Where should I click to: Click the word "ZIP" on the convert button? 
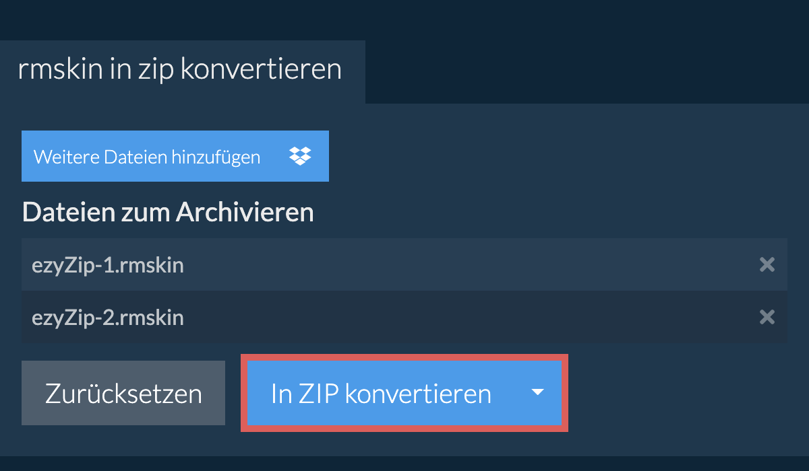tap(316, 394)
